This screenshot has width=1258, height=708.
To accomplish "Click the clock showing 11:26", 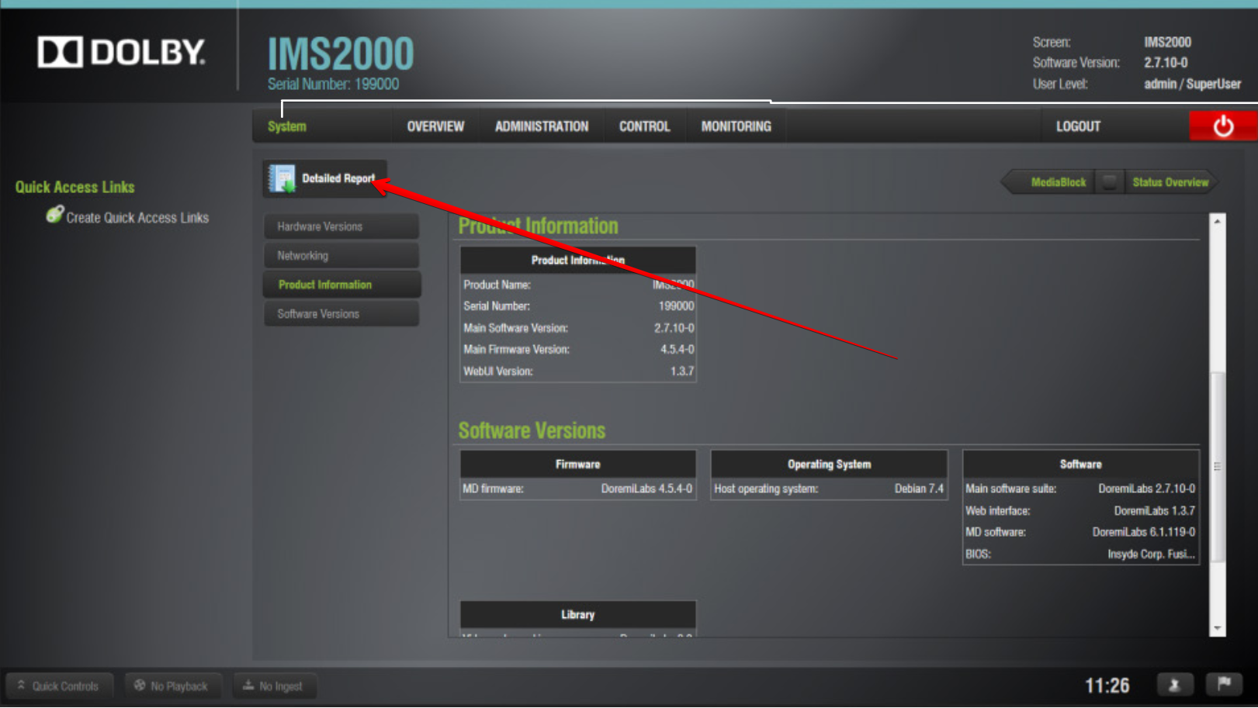I will point(1107,686).
